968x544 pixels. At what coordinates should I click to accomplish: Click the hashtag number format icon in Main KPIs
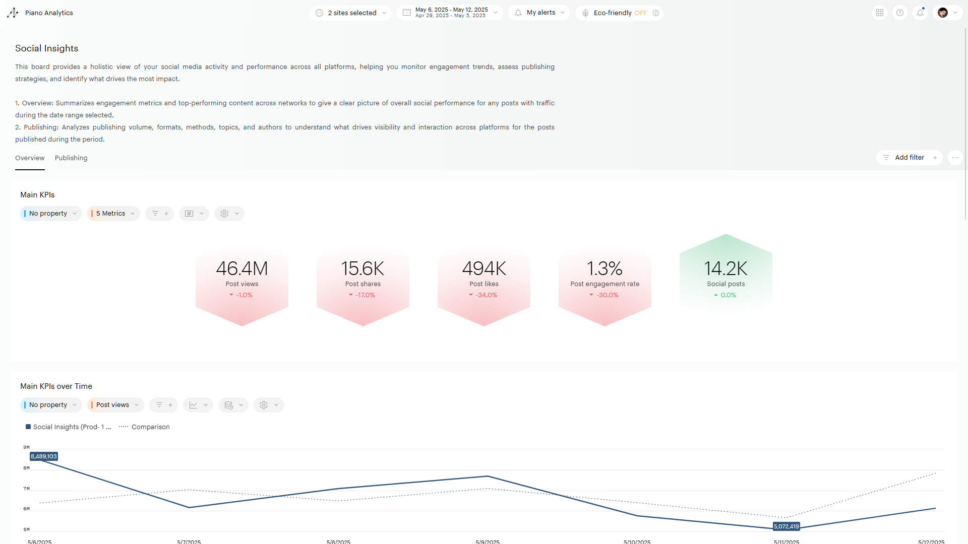[190, 214]
